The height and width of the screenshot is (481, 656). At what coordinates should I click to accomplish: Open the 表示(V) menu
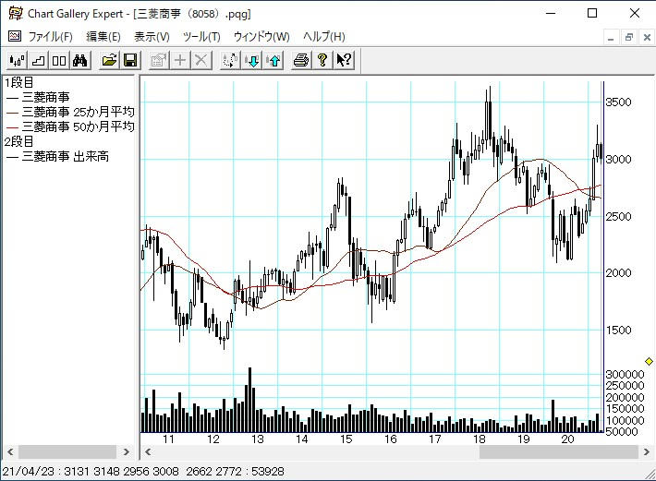coord(152,37)
